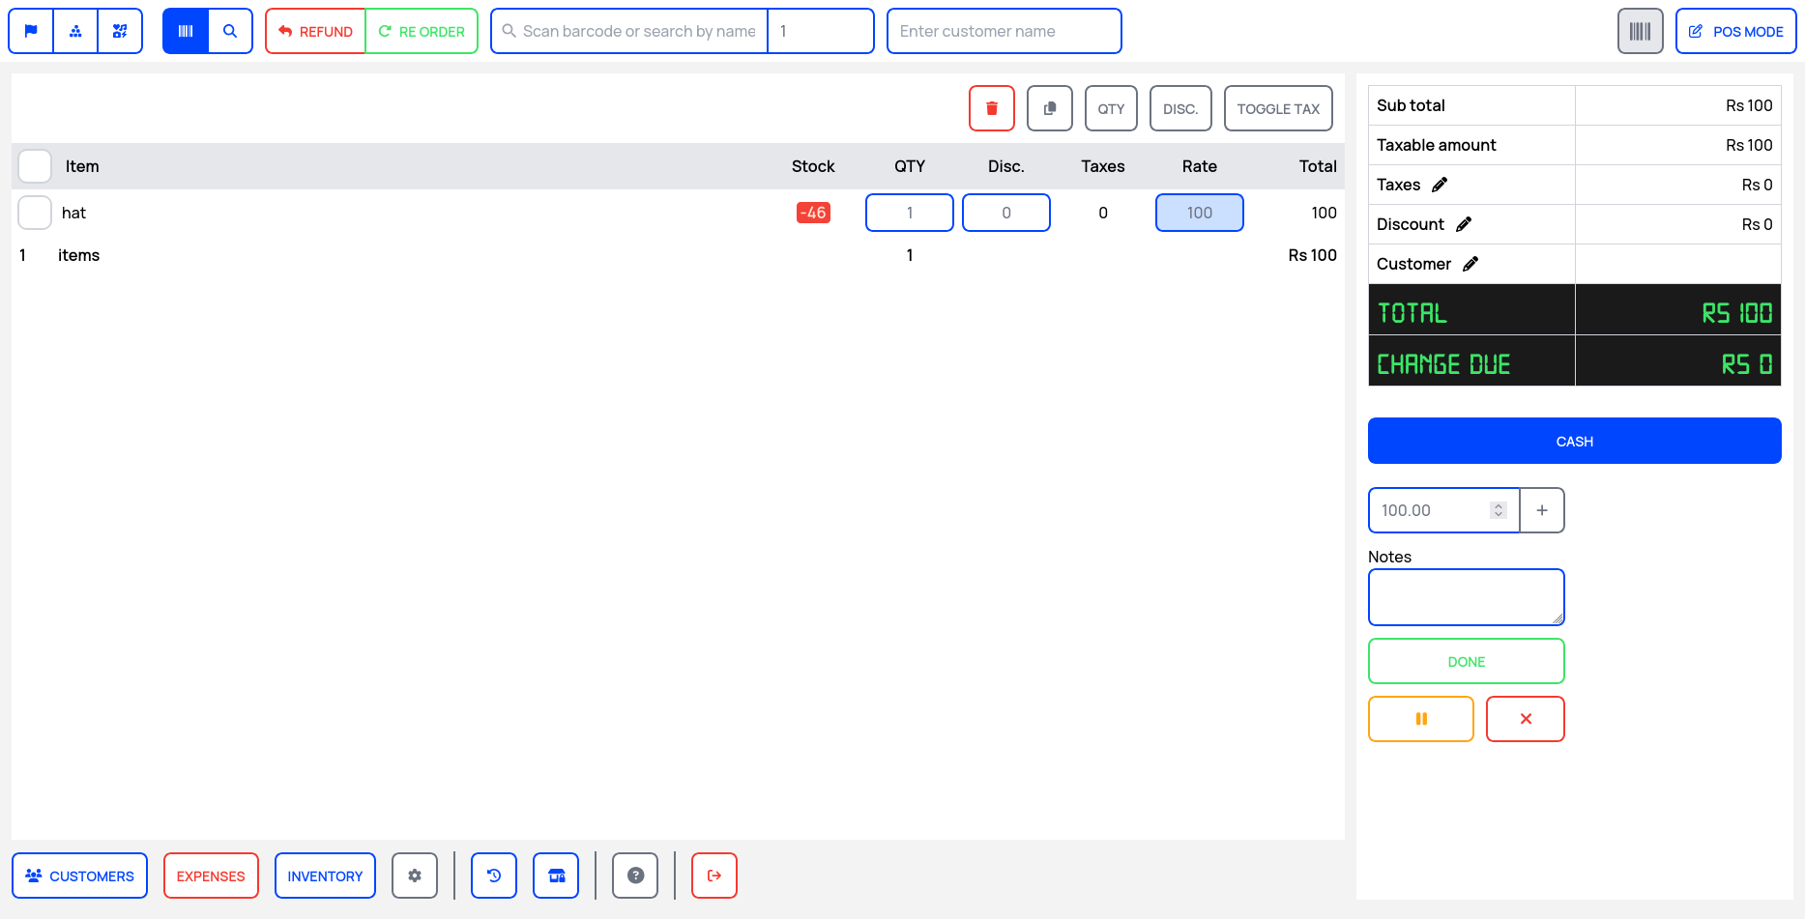Delete selected items using the red trash icon

click(x=991, y=108)
